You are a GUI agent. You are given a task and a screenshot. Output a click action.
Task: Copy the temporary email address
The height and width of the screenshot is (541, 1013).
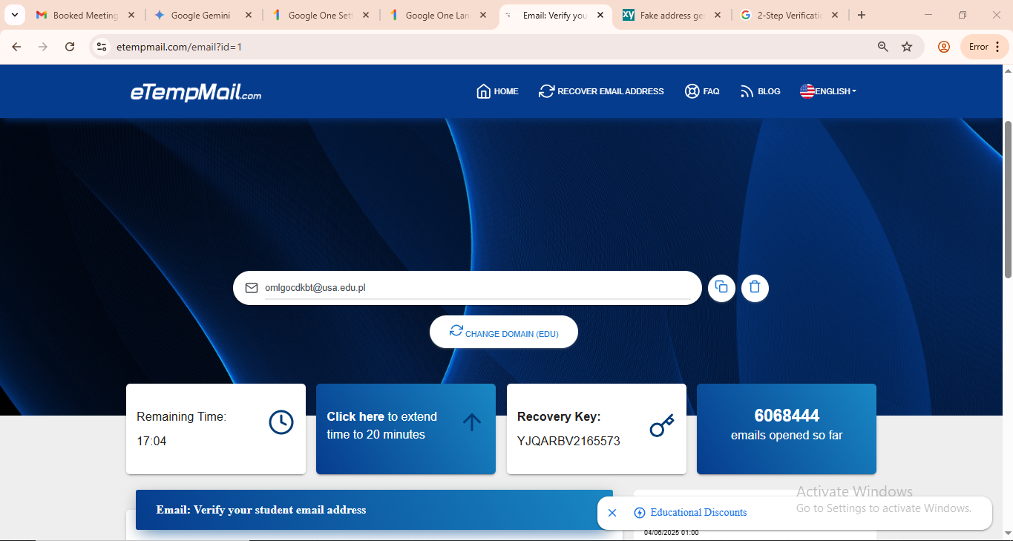point(721,287)
